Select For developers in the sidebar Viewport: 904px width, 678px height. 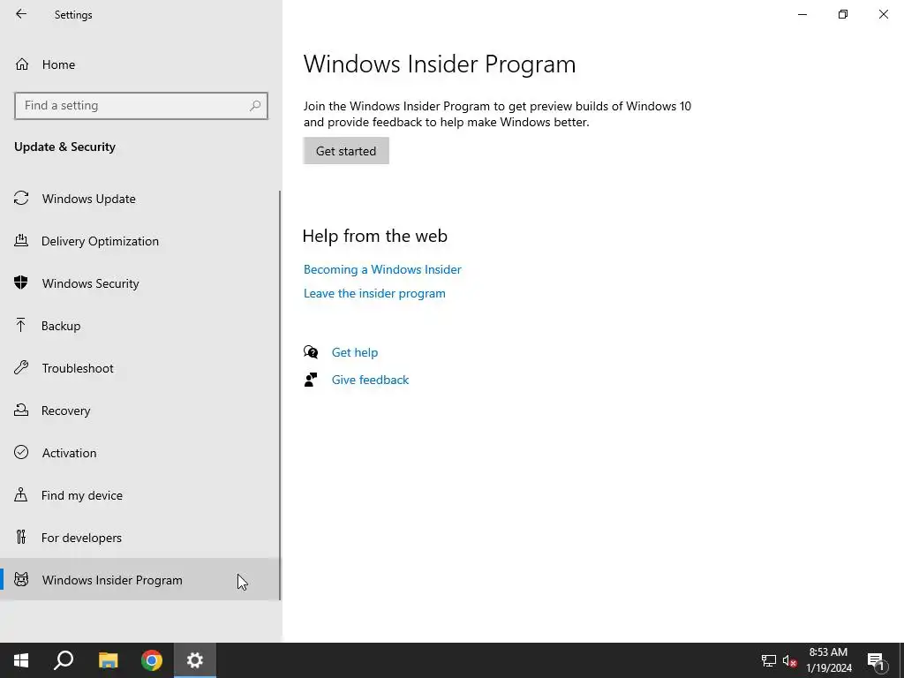(139, 538)
